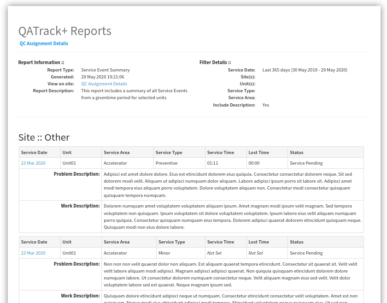This screenshot has width=387, height=303.
Task: Click the Preventive service type cell
Action: (179, 163)
